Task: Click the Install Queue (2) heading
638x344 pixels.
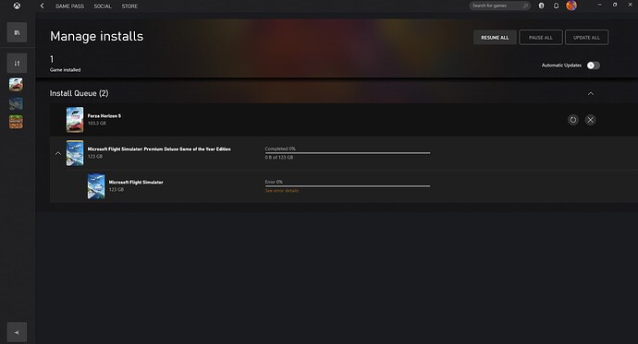Action: 79,93
